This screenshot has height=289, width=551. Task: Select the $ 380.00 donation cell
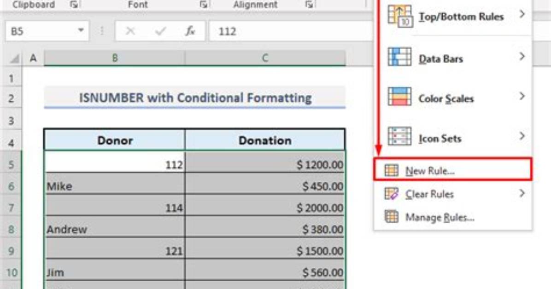click(x=265, y=227)
